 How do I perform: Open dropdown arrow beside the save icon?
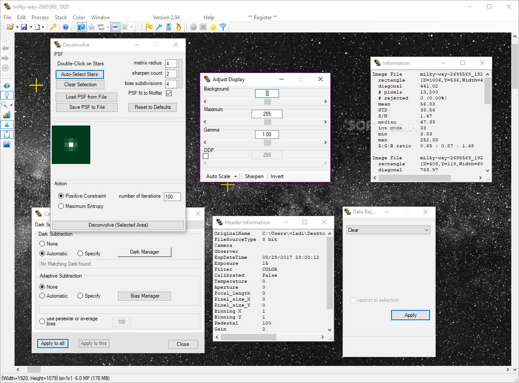[x=31, y=27]
